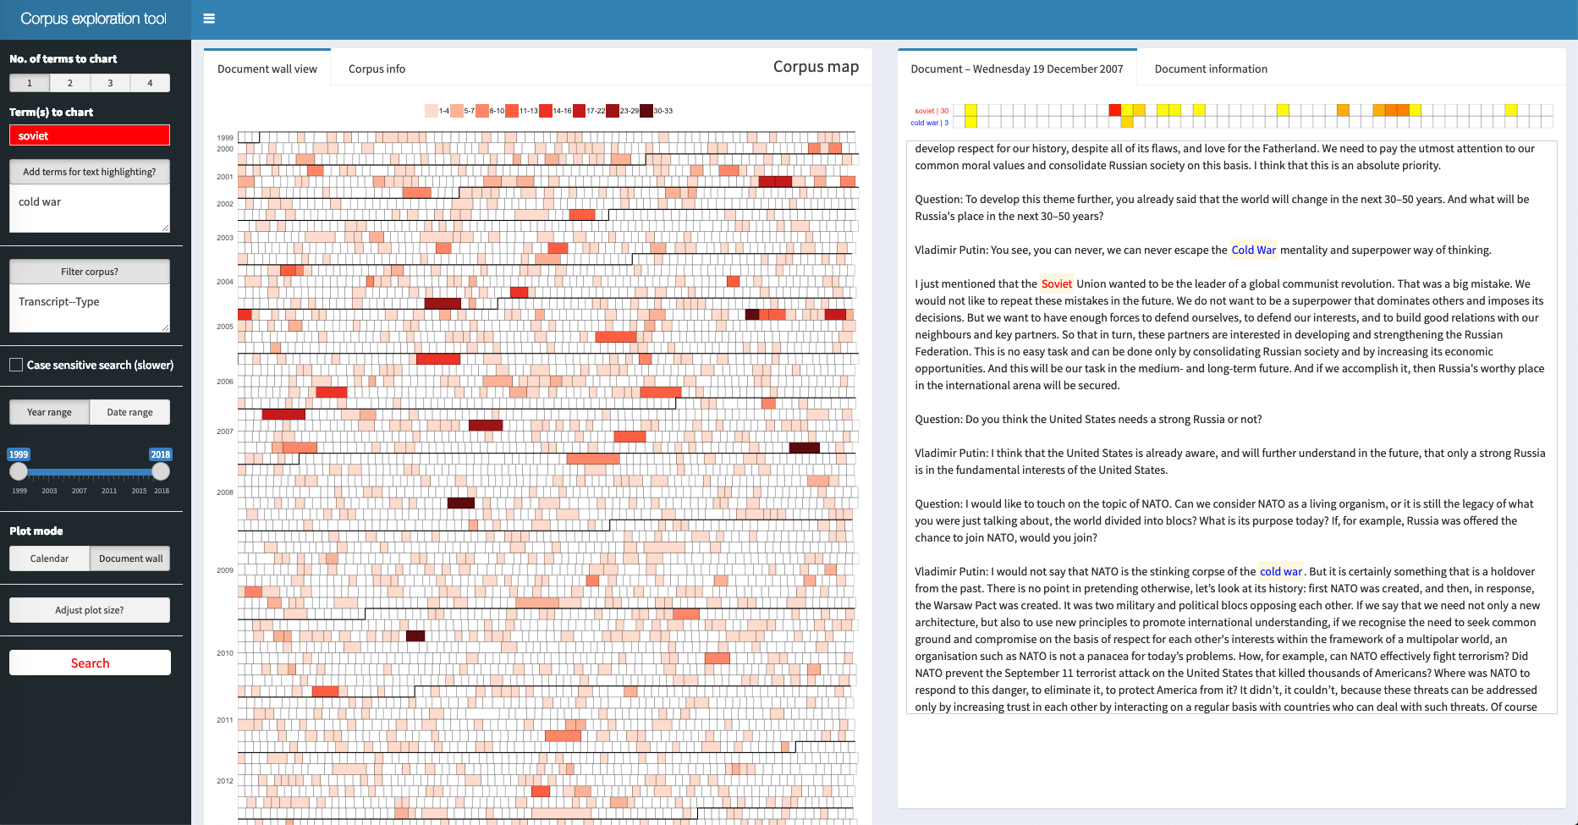Select the Document wall view tab

coord(267,69)
